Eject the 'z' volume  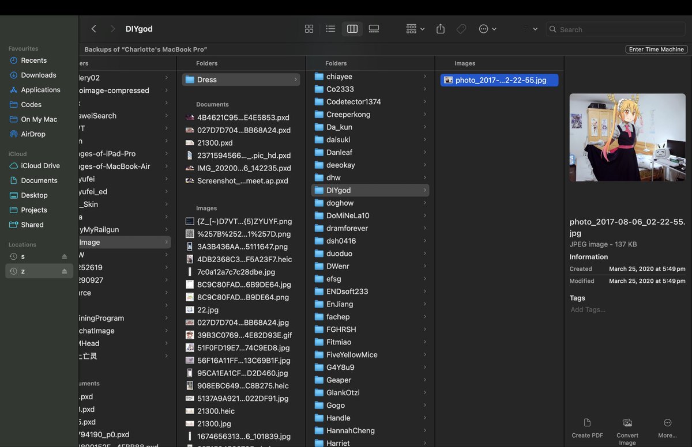pyautogui.click(x=65, y=271)
